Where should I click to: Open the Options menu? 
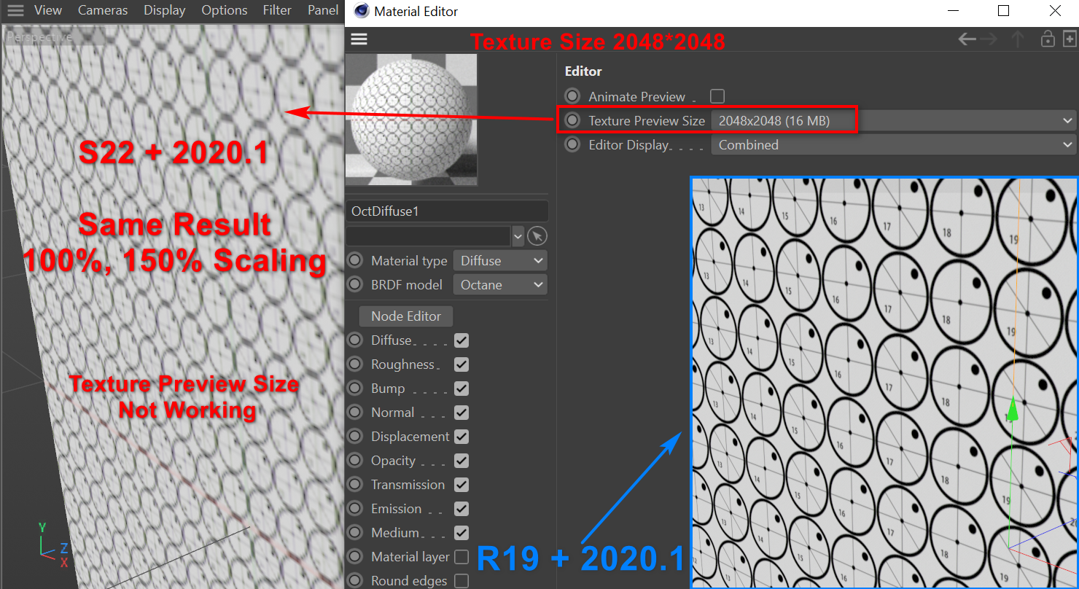[225, 11]
